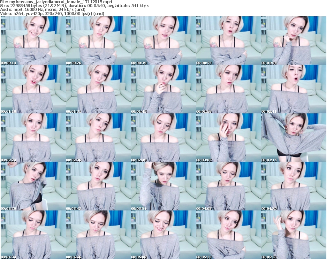Select the thumbnail stamped 00:04:46
The image size is (327, 259).
(98, 235)
